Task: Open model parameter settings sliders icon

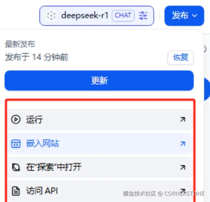Action: [143, 16]
